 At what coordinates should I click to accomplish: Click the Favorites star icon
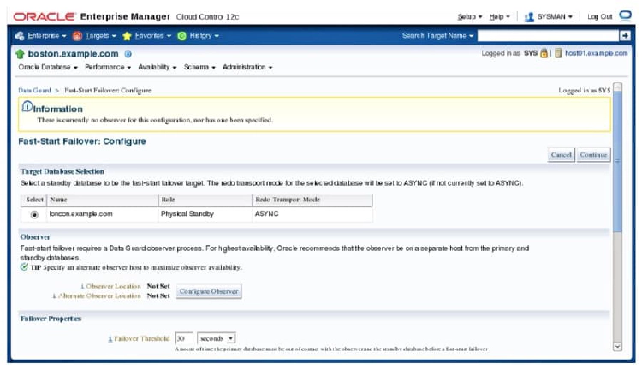tap(127, 36)
